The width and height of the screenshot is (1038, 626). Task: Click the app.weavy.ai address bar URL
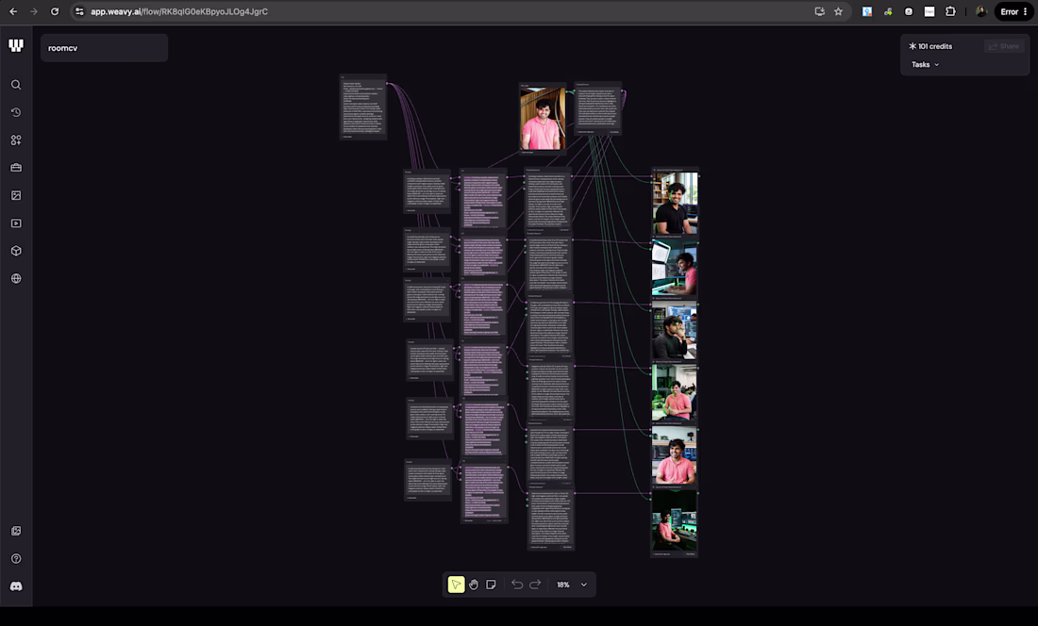(179, 11)
